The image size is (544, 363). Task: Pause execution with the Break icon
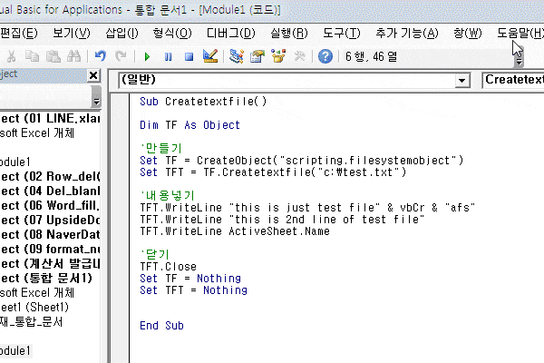[x=168, y=56]
